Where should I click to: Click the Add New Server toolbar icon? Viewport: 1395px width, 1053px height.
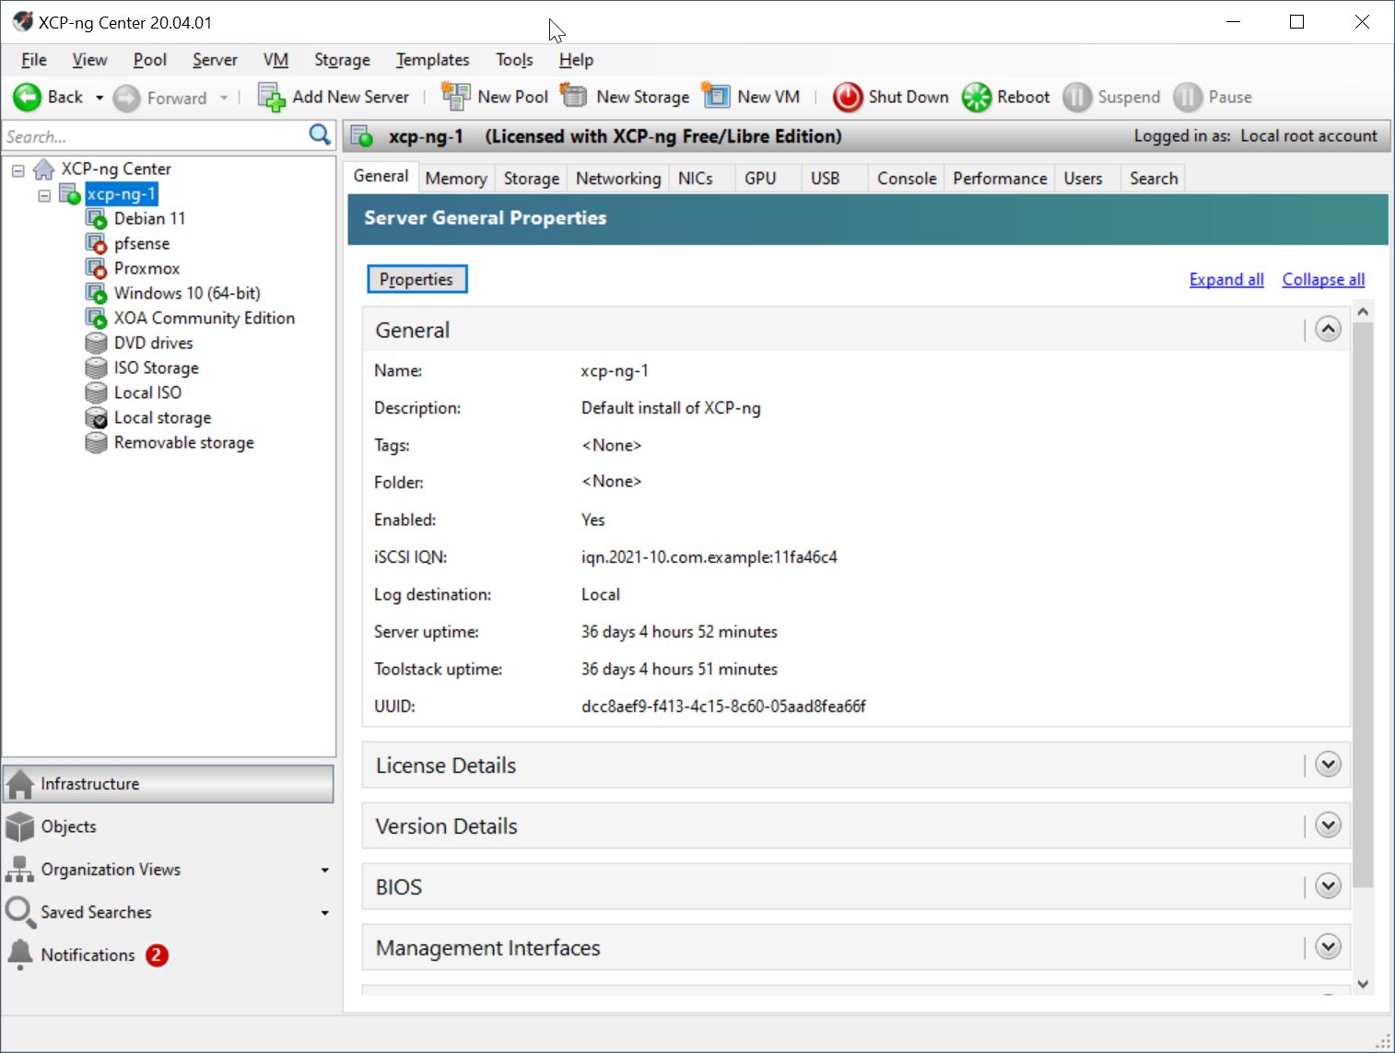[272, 97]
